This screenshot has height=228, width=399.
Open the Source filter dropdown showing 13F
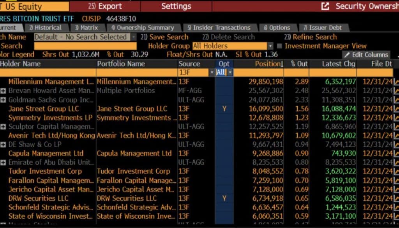212,72
